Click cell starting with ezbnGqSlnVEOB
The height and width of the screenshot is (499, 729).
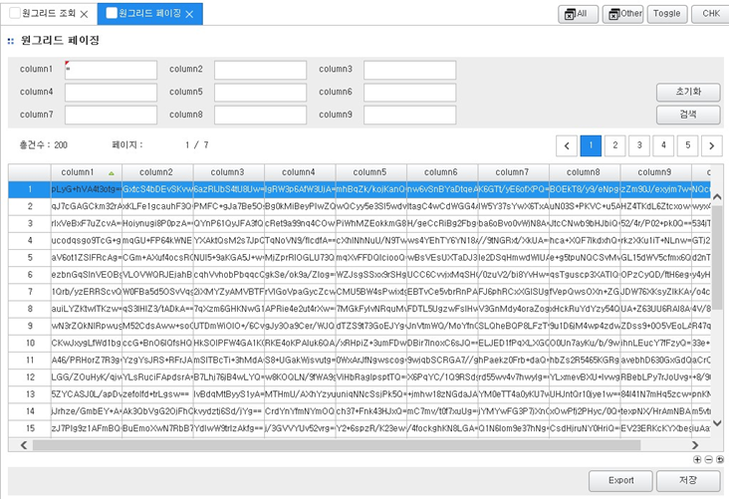pyautogui.click(x=87, y=275)
